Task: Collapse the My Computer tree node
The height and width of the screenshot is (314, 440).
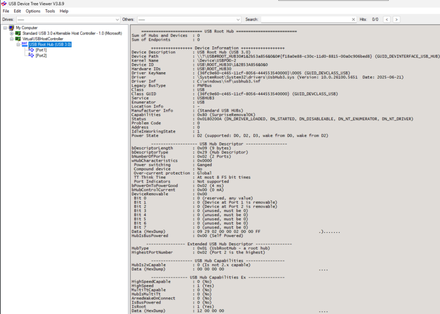Action: 5,28
